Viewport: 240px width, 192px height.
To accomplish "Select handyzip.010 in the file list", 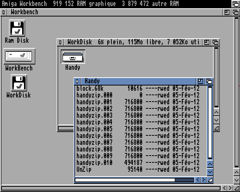I will [x=94, y=163].
